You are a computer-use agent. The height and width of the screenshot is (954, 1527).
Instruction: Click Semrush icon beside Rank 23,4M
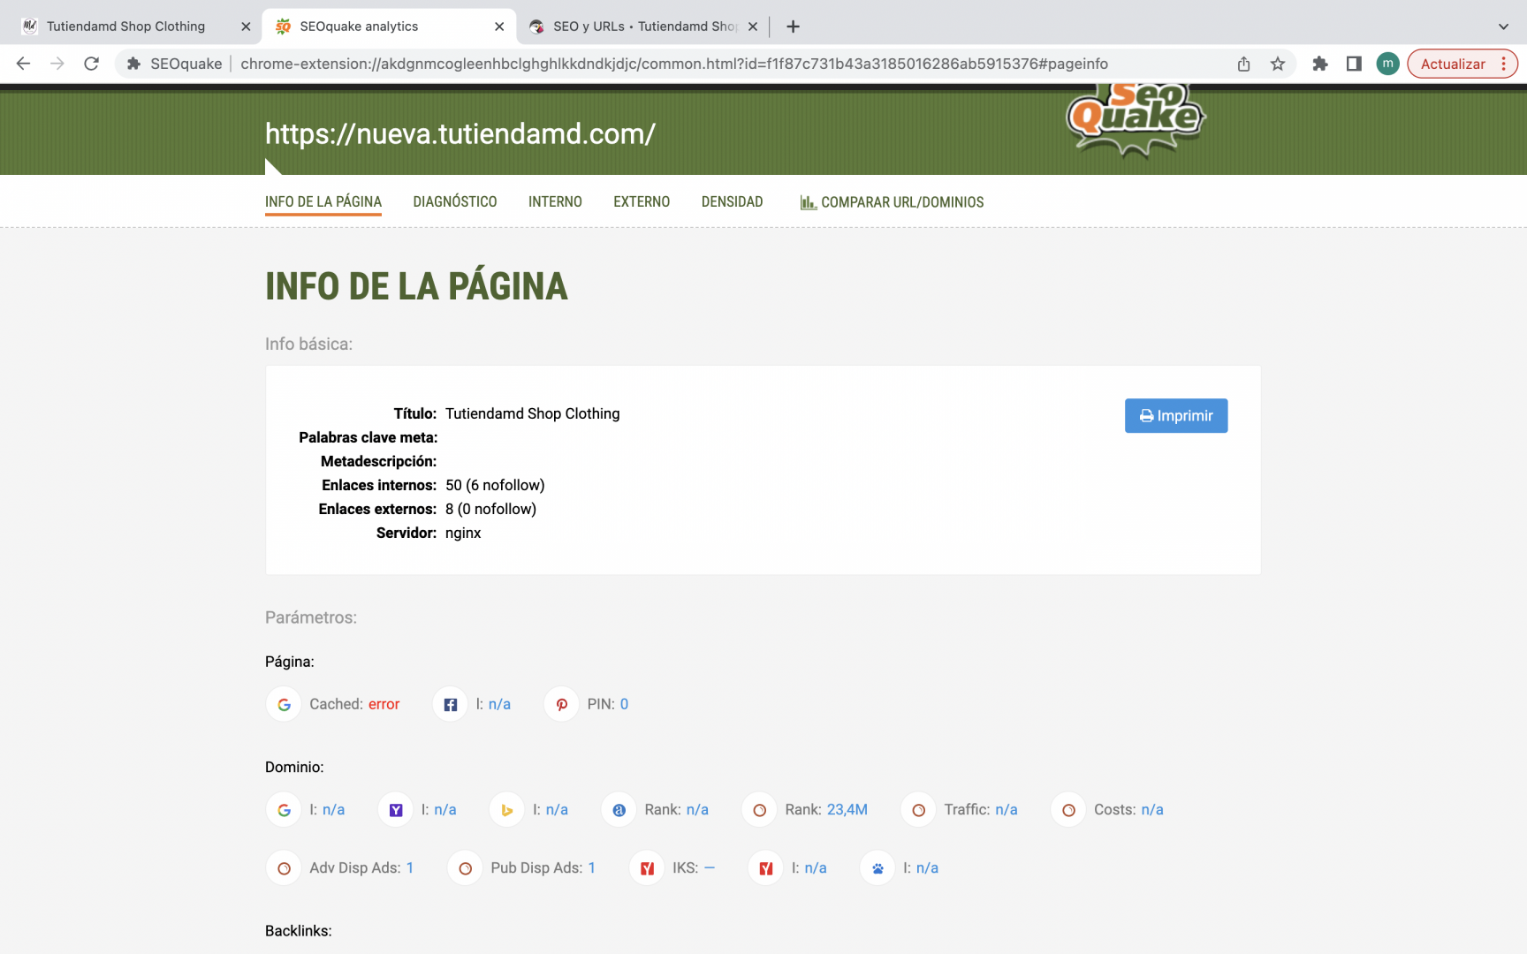pyautogui.click(x=759, y=810)
